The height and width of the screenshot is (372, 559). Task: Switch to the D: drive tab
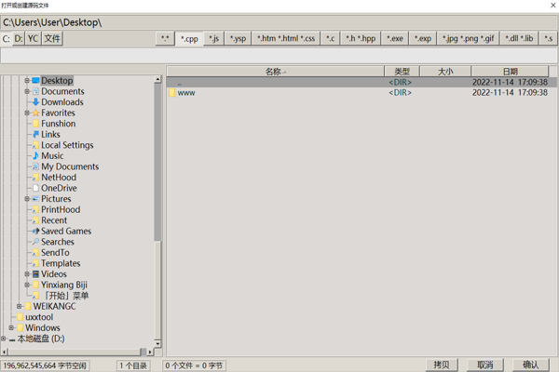pos(19,39)
